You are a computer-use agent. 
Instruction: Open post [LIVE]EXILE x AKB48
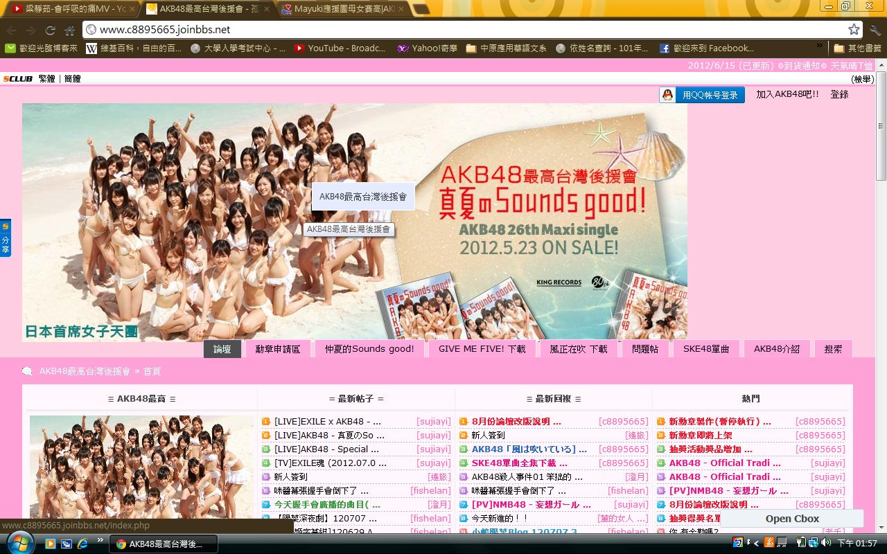[x=328, y=421]
